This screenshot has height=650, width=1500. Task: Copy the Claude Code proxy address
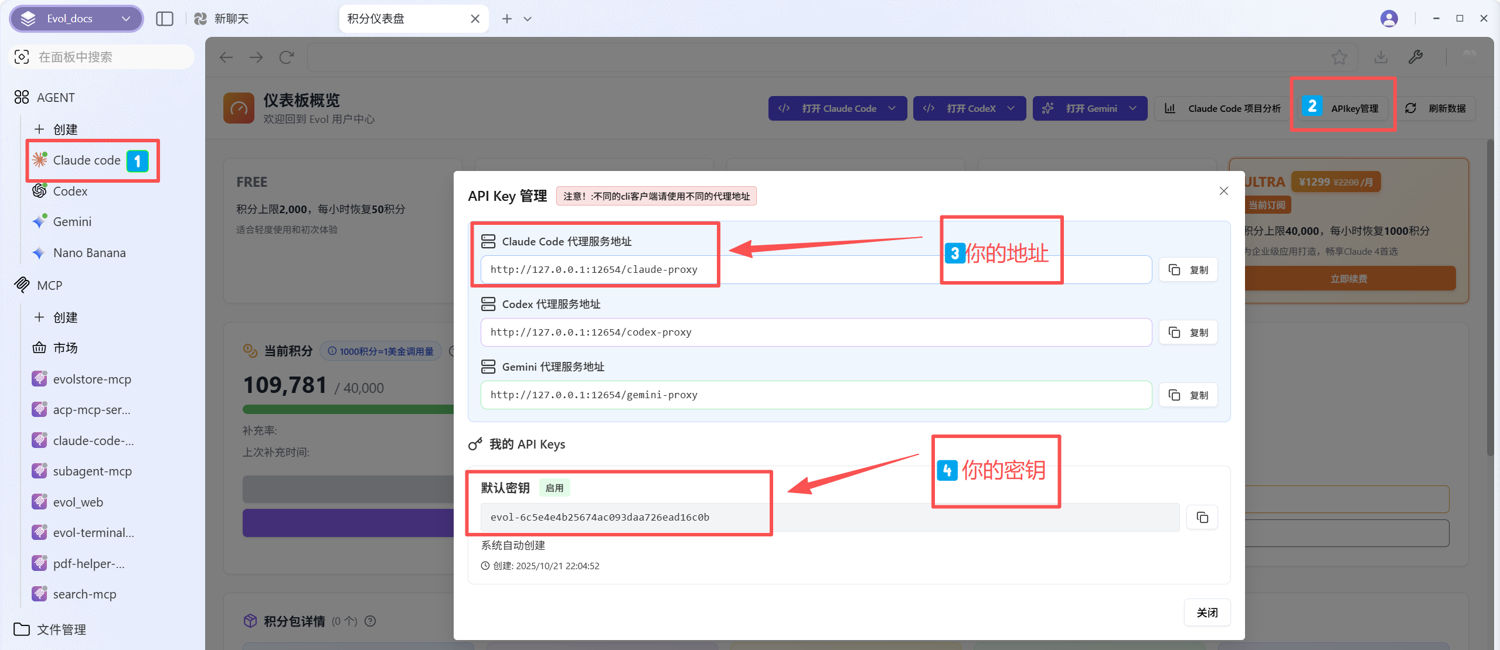point(1188,270)
